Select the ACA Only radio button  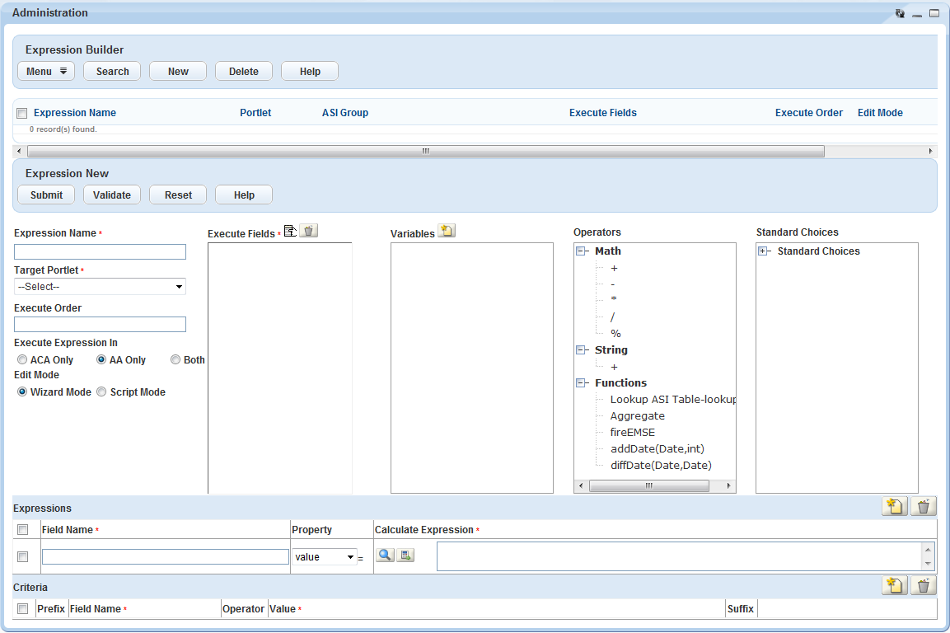tap(22, 360)
